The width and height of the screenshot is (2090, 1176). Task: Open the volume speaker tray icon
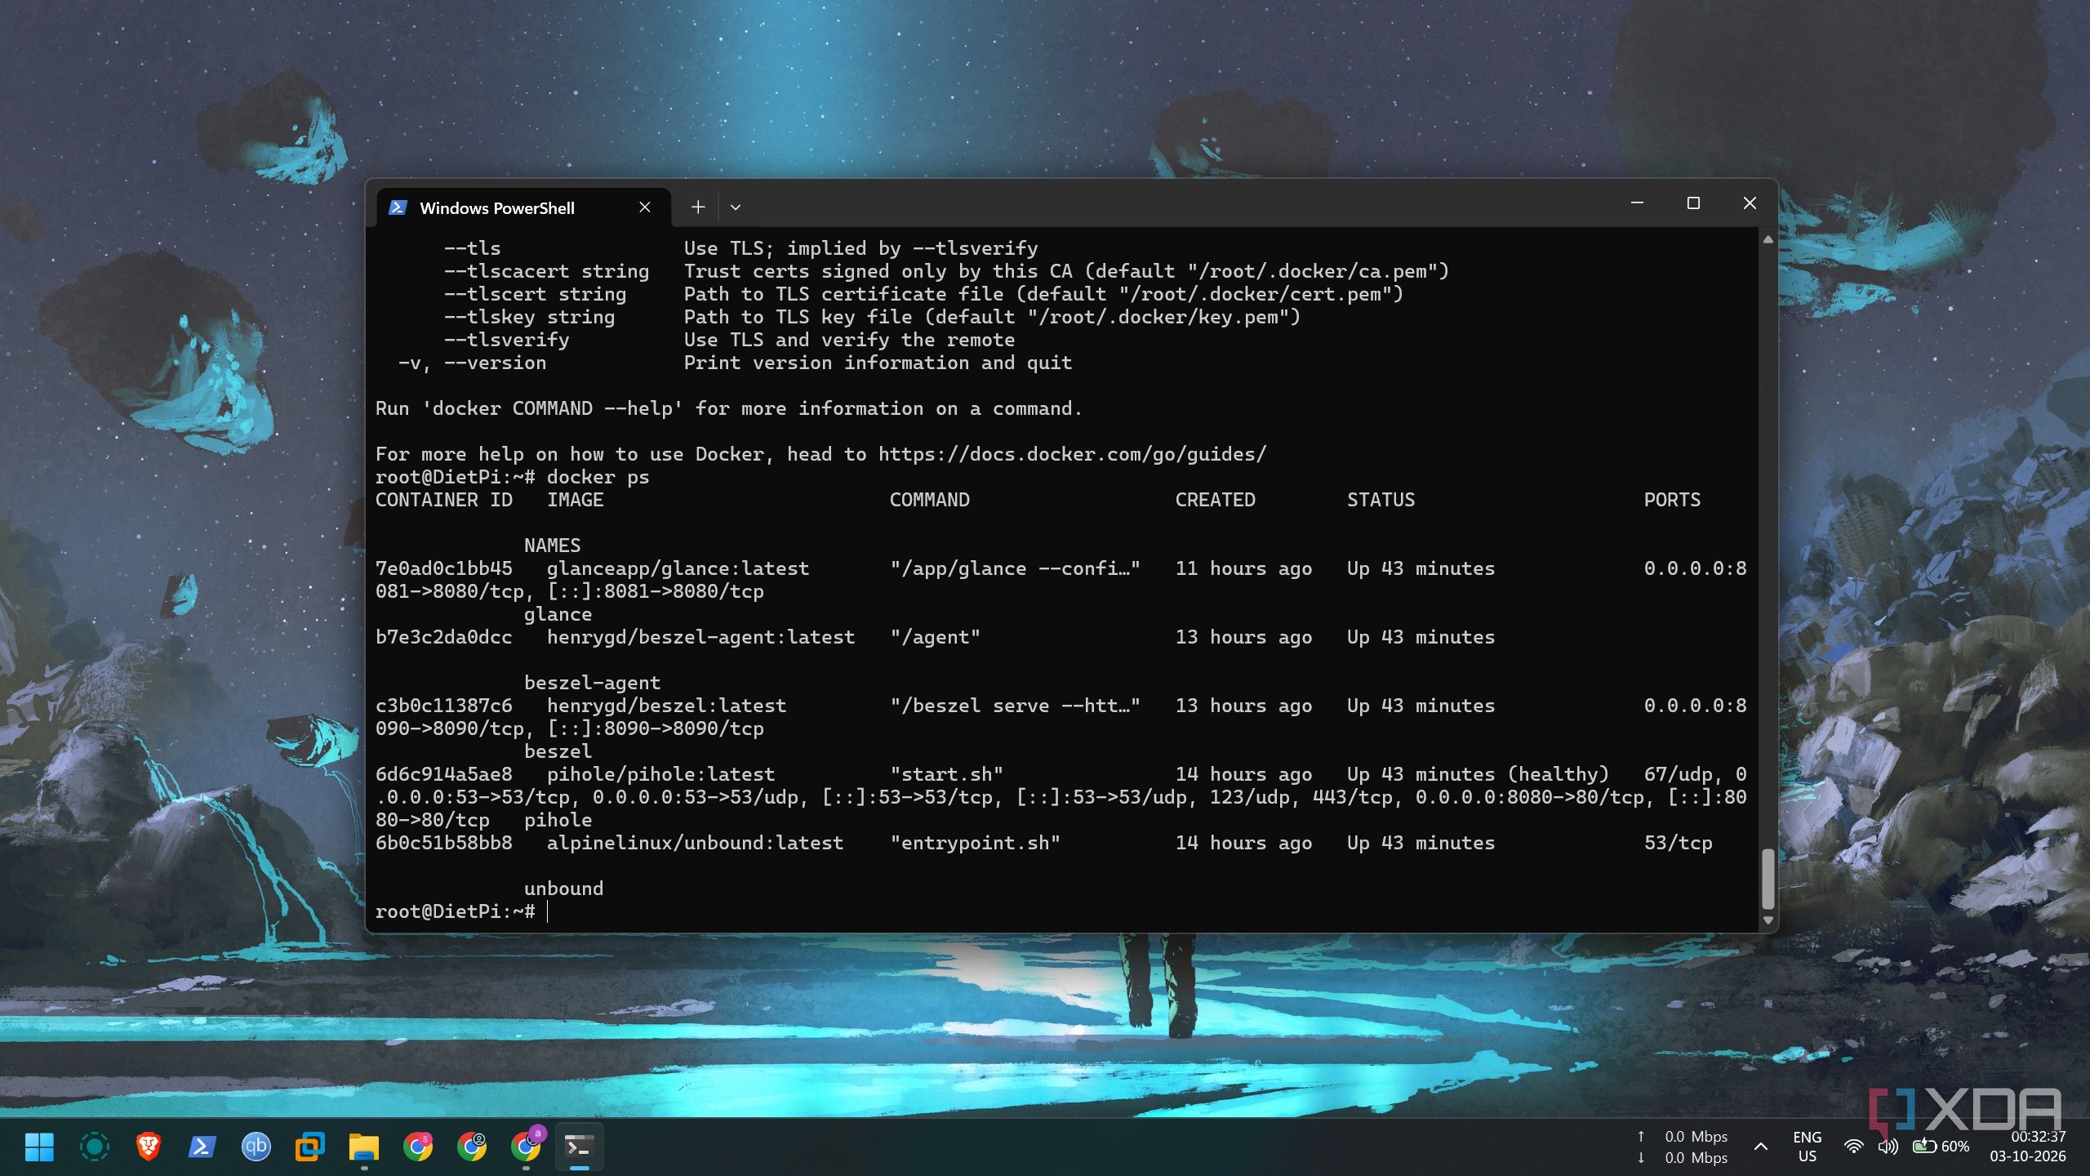(x=1888, y=1147)
